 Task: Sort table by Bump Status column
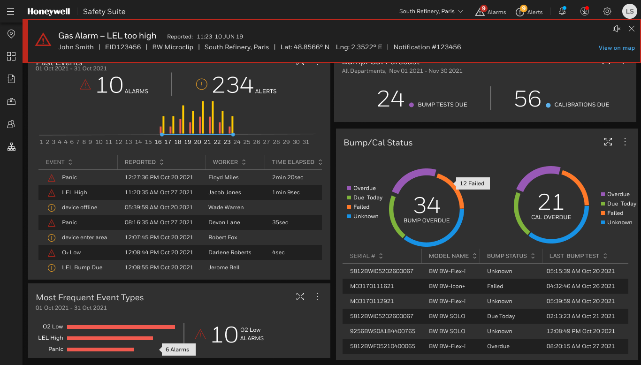pos(511,256)
